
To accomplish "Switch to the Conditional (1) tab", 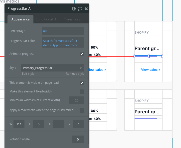I will coord(46,19).
